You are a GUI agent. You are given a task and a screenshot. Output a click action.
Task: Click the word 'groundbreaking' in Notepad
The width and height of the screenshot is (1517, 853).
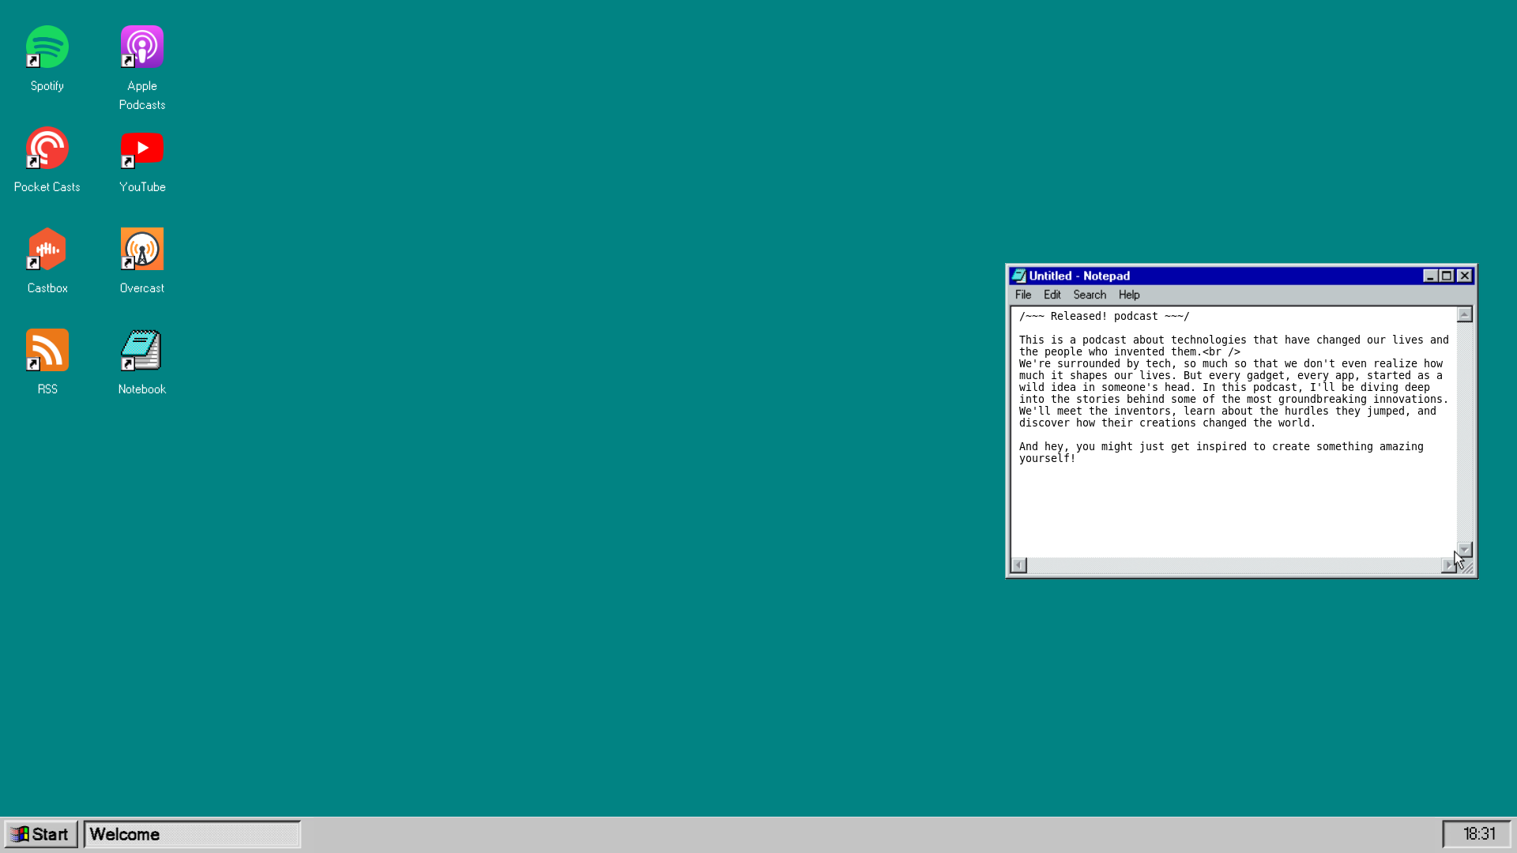tap(1322, 399)
